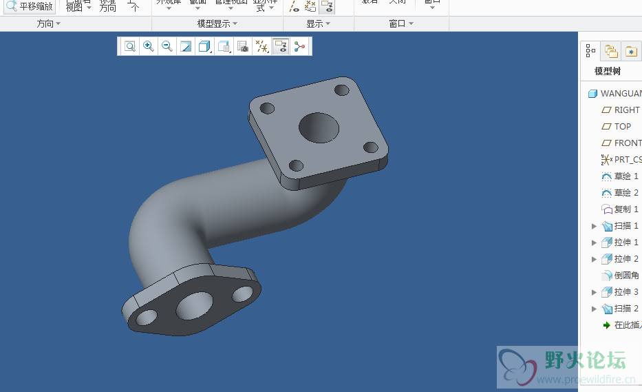
Task: Select the 扫描 1 sweep feature
Action: click(620, 226)
